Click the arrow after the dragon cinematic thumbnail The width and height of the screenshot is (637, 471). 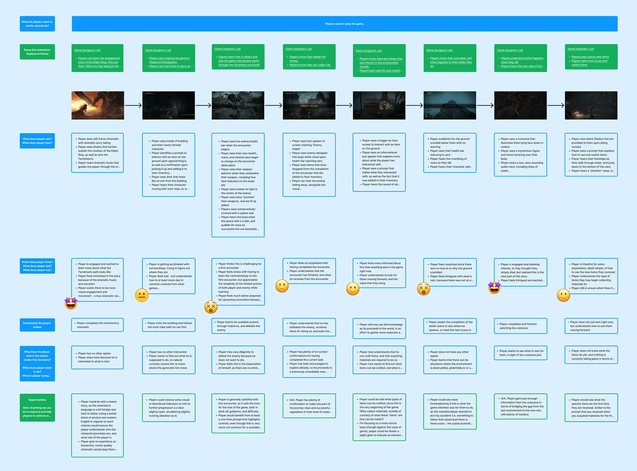tap(133, 106)
